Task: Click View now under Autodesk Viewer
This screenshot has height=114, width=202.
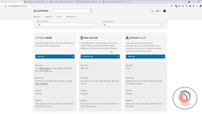Action: [x=55, y=56]
